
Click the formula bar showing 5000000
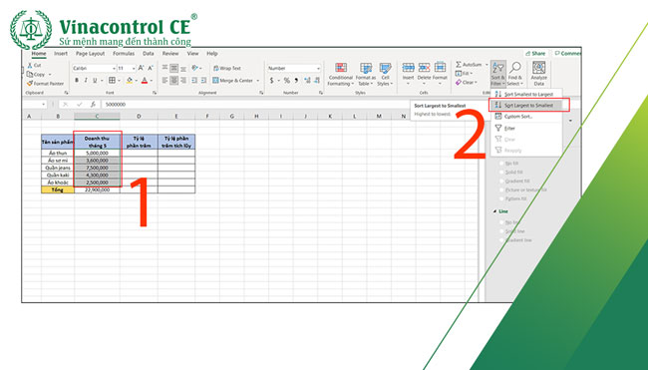(x=255, y=105)
